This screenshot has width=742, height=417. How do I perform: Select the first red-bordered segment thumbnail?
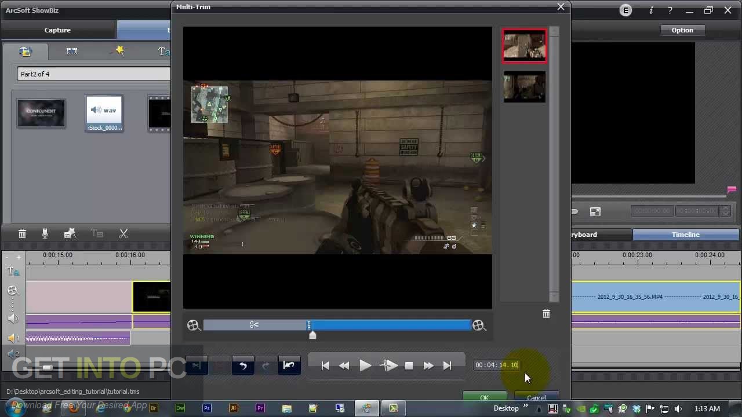pos(525,46)
